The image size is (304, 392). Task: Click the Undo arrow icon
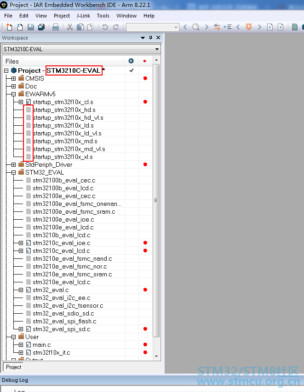(105, 27)
